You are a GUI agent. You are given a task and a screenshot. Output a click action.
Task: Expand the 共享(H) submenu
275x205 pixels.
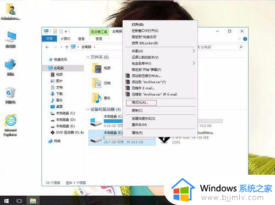coord(159,51)
